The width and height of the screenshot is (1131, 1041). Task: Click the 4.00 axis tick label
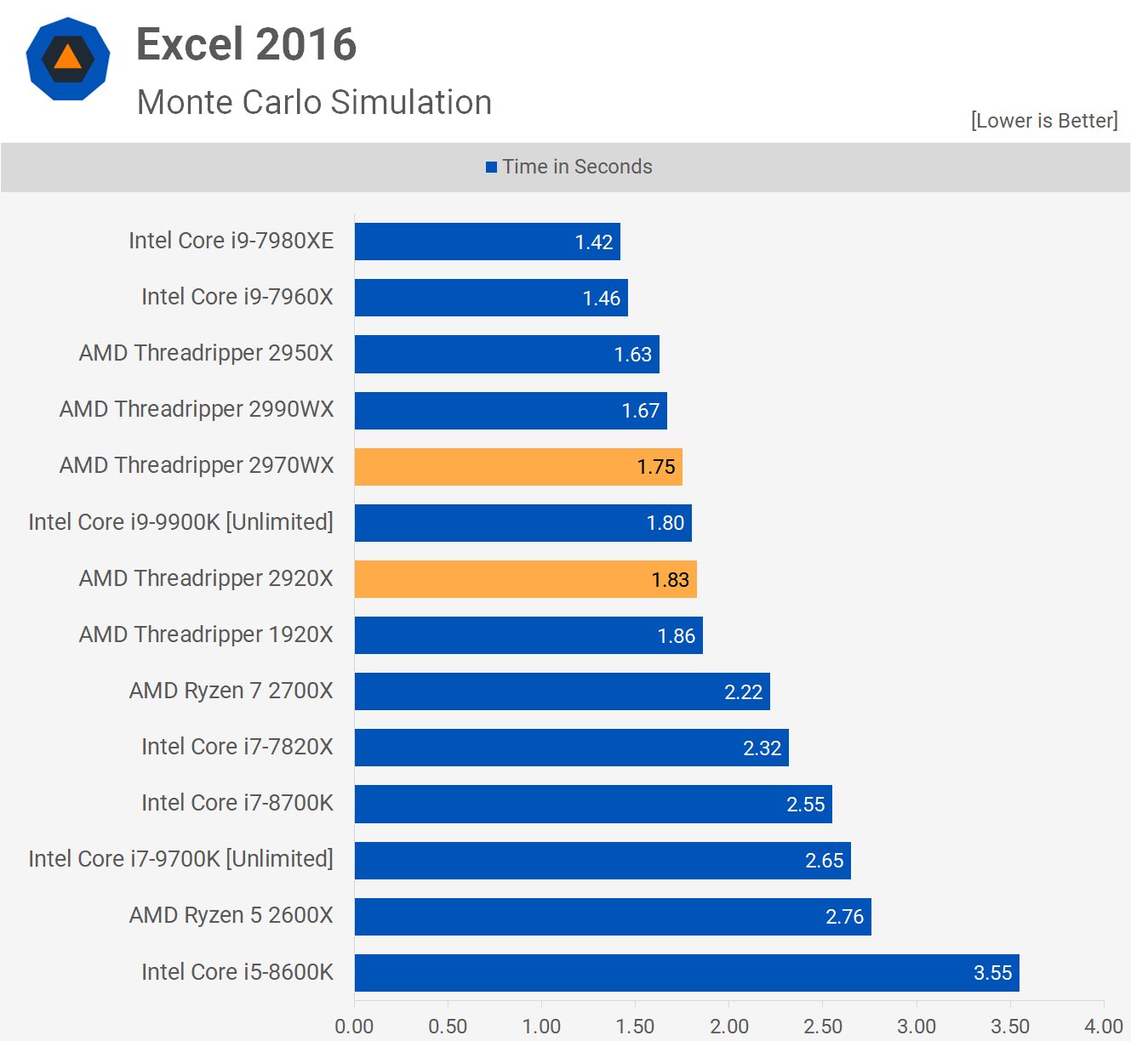1104,1027
